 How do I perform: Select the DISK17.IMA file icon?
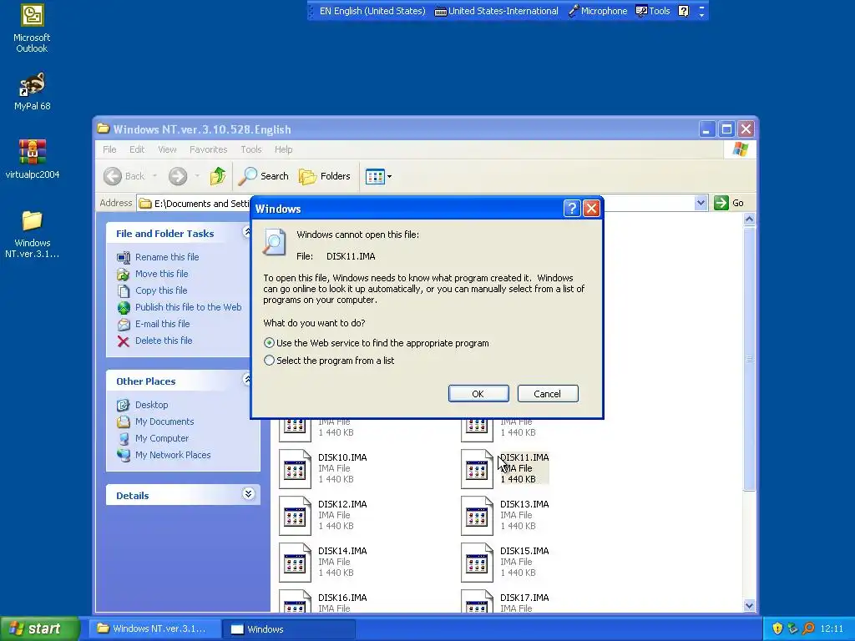477,601
